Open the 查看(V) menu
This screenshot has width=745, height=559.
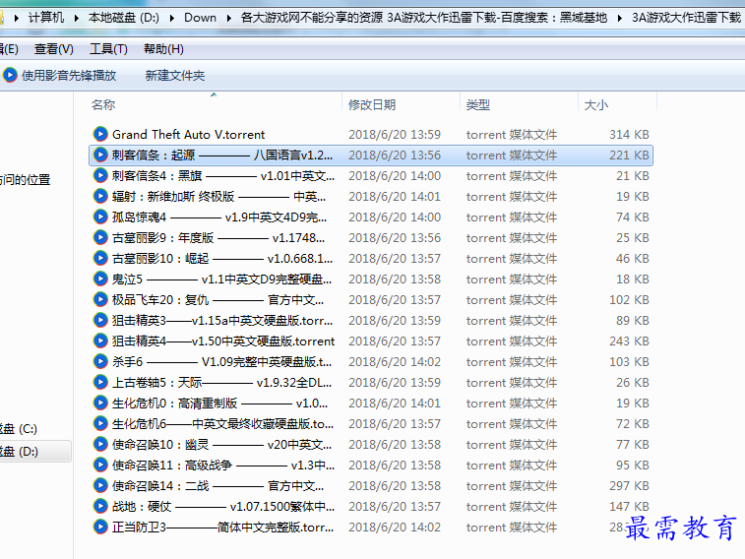54,49
